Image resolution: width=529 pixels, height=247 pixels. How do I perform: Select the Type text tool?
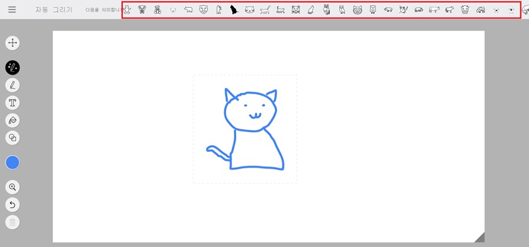coord(13,103)
